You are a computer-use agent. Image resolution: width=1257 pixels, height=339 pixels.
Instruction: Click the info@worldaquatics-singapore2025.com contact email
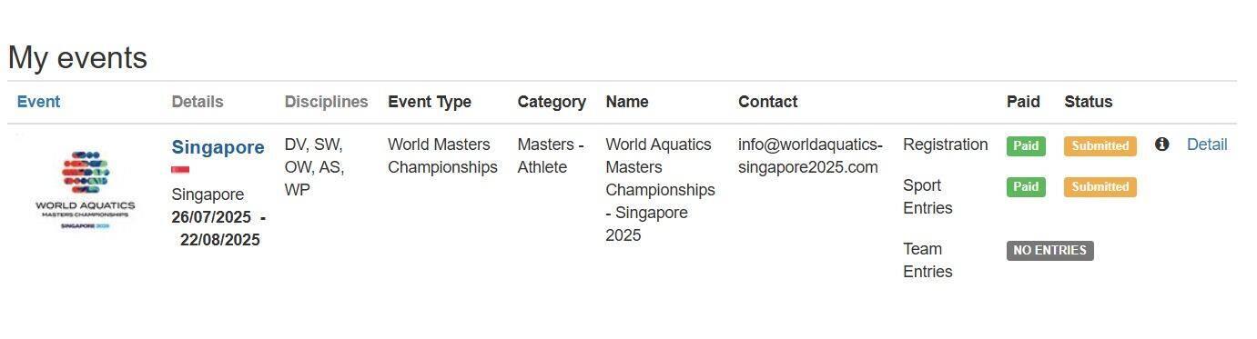pyautogui.click(x=810, y=156)
